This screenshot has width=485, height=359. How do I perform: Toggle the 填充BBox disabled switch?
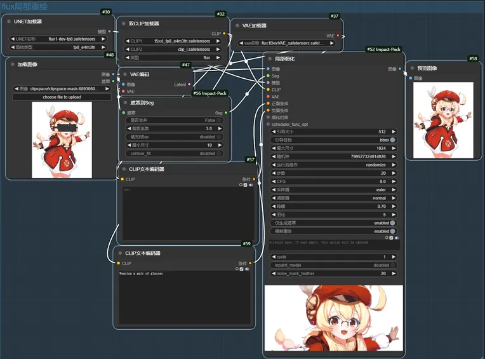tap(219, 137)
